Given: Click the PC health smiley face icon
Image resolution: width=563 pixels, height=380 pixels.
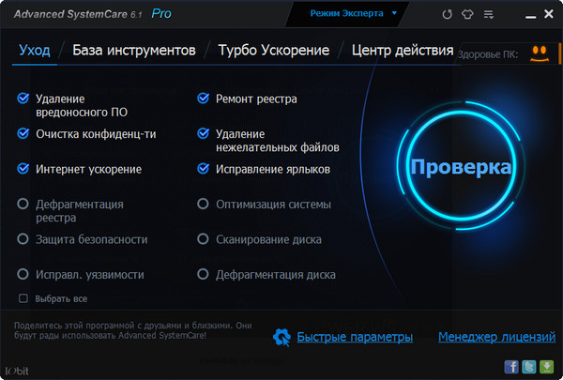Looking at the screenshot, I should [540, 53].
